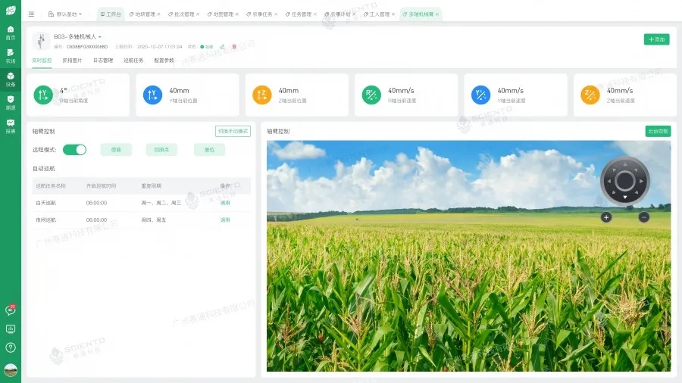Open the 农事任务 top tab
682x383 pixels.
(x=260, y=14)
